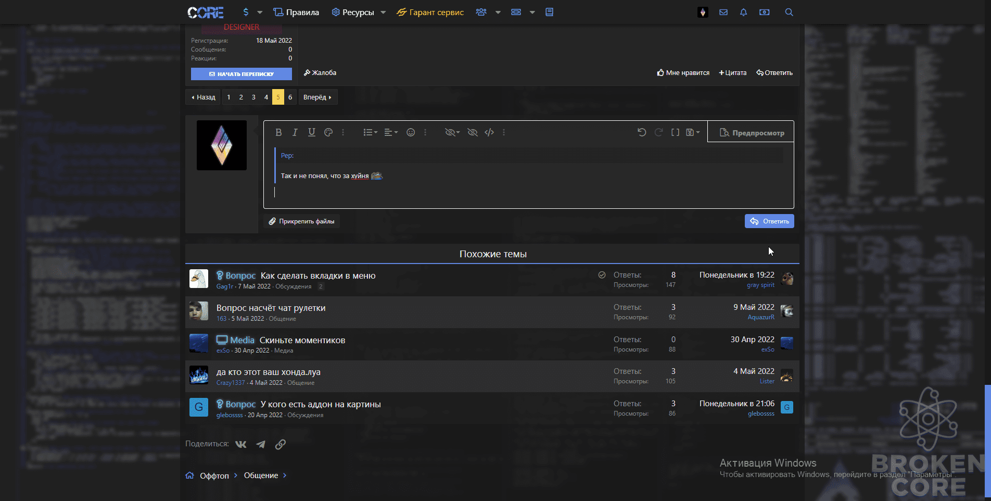Click the Жалоба report link

[x=320, y=72]
